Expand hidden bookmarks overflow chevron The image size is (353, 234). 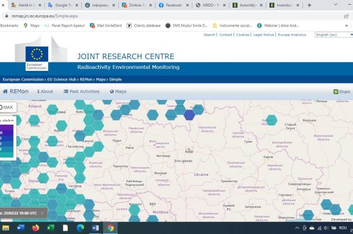click(347, 26)
